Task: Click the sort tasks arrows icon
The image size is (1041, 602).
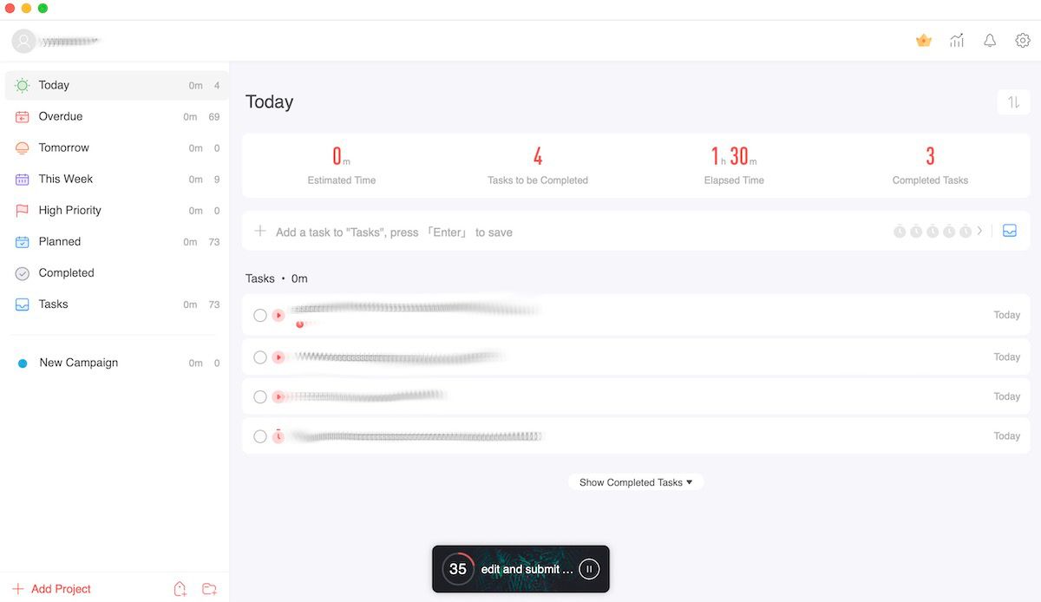Action: (1013, 102)
